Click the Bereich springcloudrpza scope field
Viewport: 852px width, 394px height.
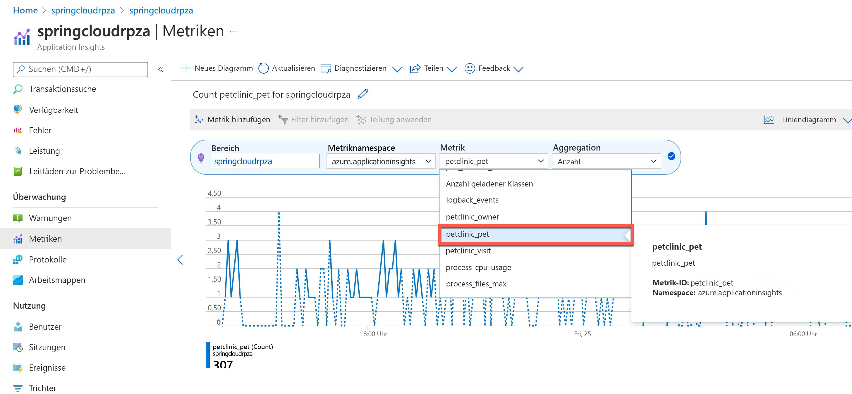pyautogui.click(x=265, y=161)
